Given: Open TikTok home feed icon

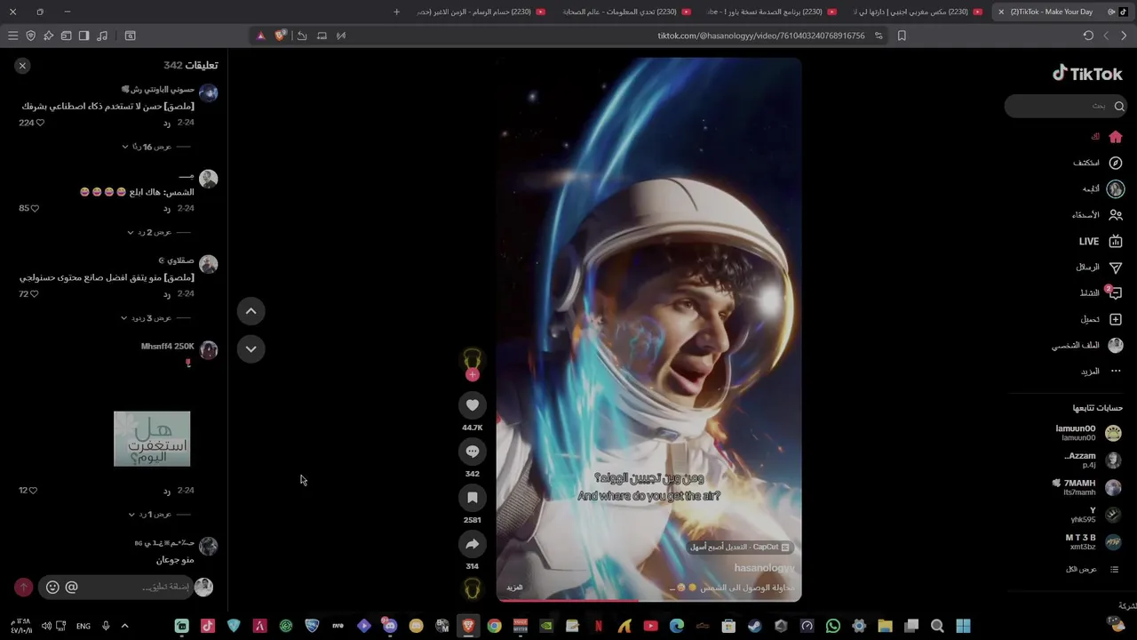Looking at the screenshot, I should pyautogui.click(x=1116, y=137).
